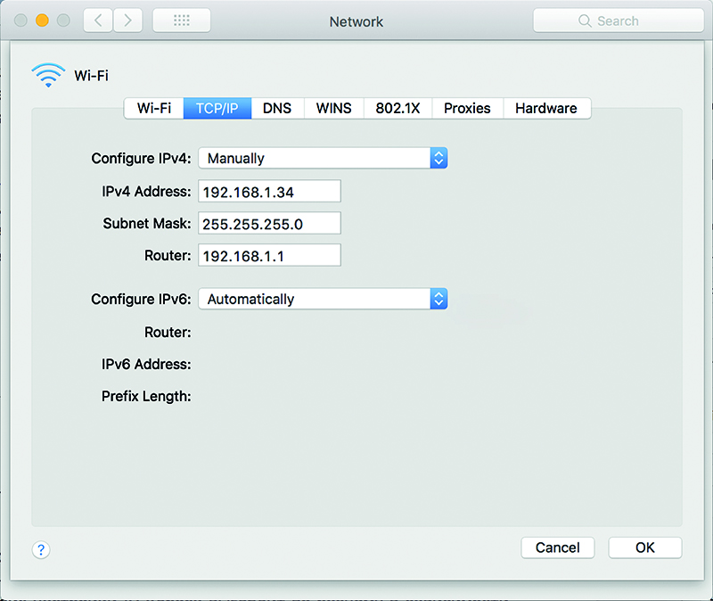The height and width of the screenshot is (601, 713).
Task: Minimize the Network window
Action: tap(41, 21)
